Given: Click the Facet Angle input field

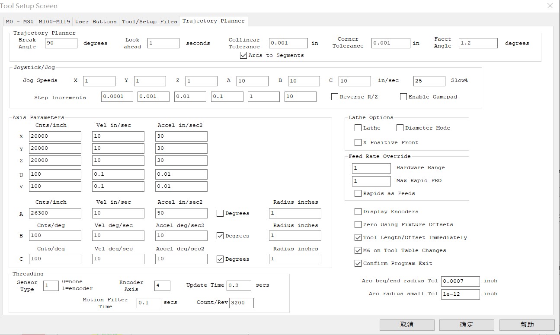Looking at the screenshot, I should pos(478,43).
